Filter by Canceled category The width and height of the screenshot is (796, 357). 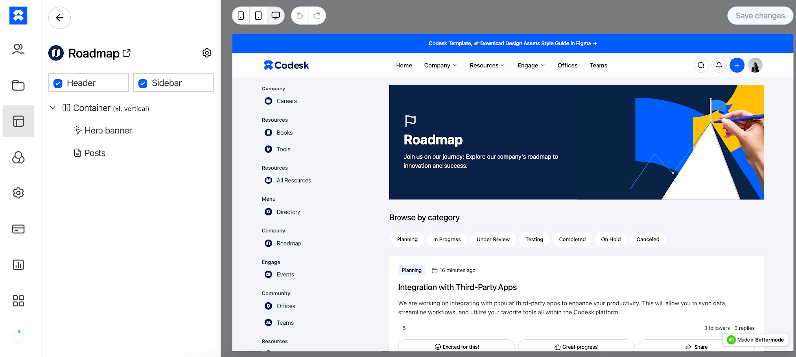pos(648,239)
